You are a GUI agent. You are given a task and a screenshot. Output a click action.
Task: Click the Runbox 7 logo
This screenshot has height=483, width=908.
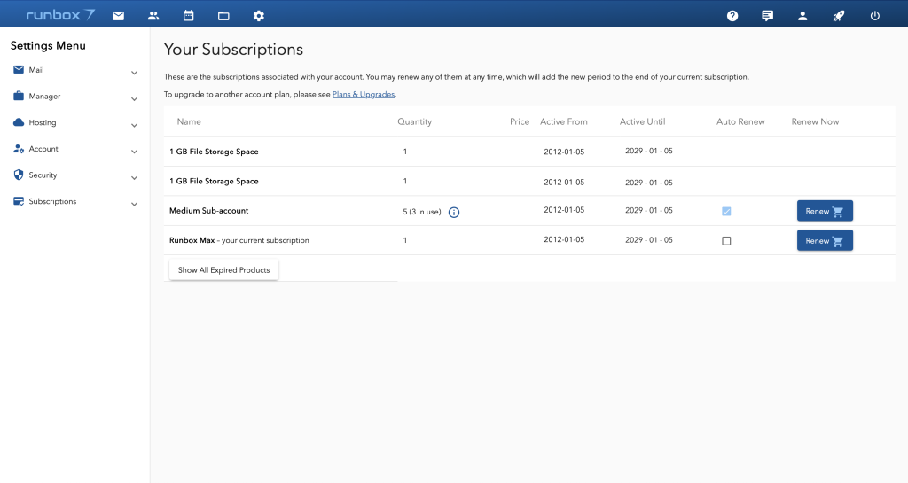(60, 15)
